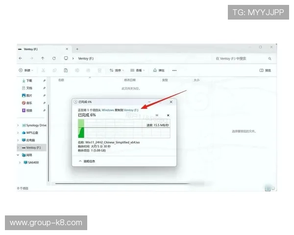
Task: Open 视频 in the sidebar
Action: 27,110
